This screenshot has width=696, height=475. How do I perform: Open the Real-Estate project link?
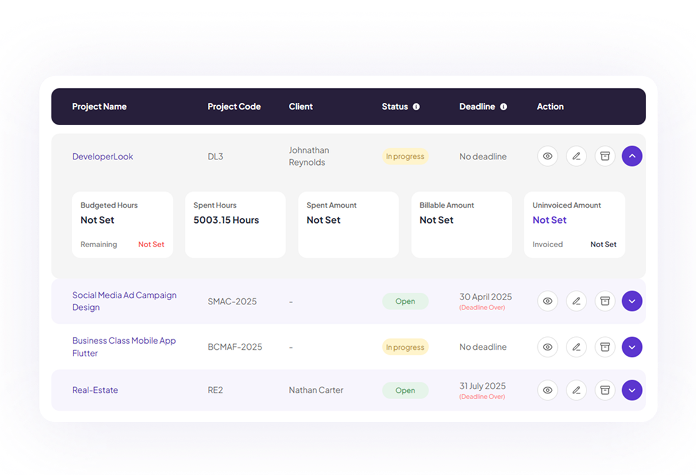tap(95, 390)
